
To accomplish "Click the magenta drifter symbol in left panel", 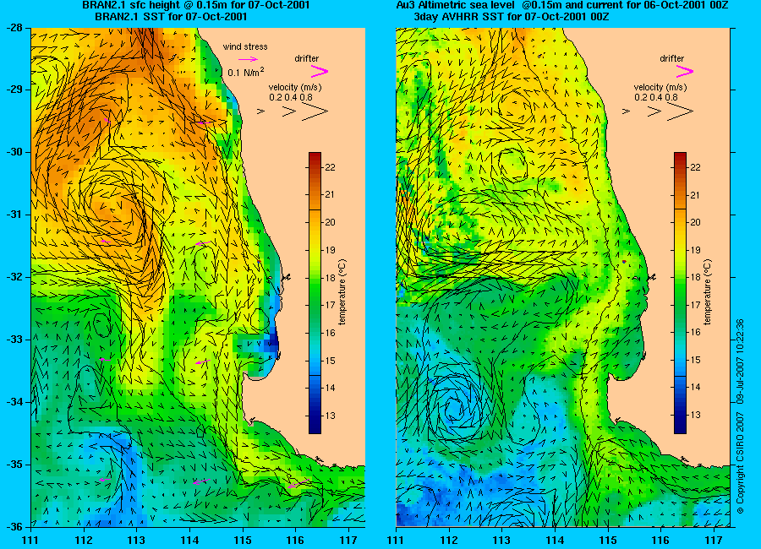I will [320, 72].
